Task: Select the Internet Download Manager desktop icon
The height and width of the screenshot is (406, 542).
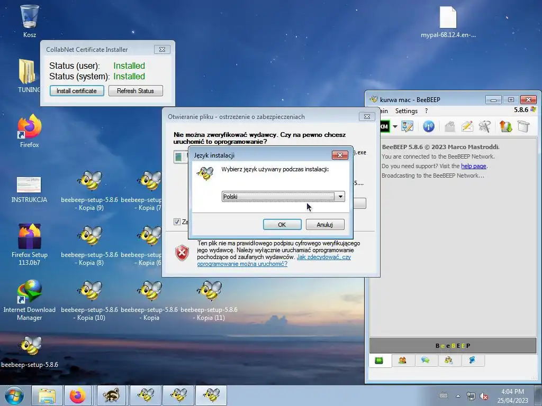Action: pyautogui.click(x=30, y=300)
